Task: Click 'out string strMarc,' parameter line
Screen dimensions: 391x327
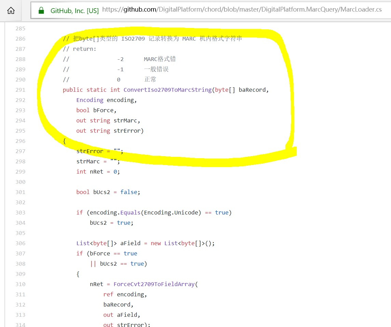Action: point(108,120)
